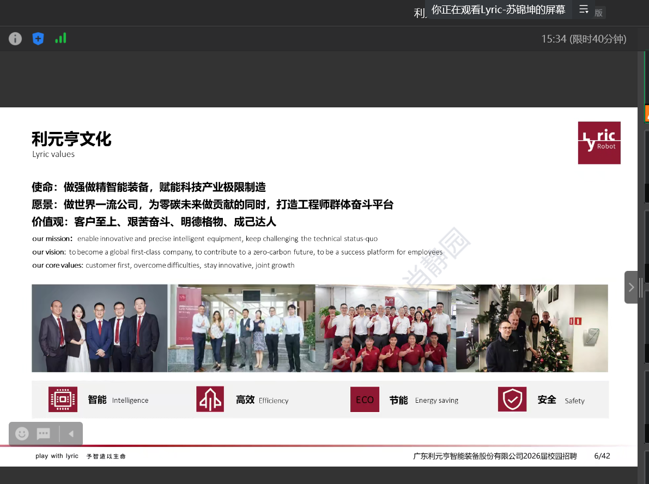Open the emoji reaction smiley icon
The width and height of the screenshot is (649, 484).
tap(22, 434)
